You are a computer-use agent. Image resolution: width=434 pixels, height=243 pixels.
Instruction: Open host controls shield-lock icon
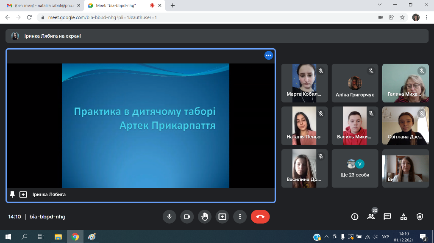pyautogui.click(x=420, y=217)
